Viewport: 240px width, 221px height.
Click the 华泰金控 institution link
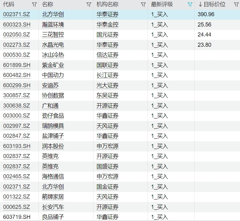107,25
